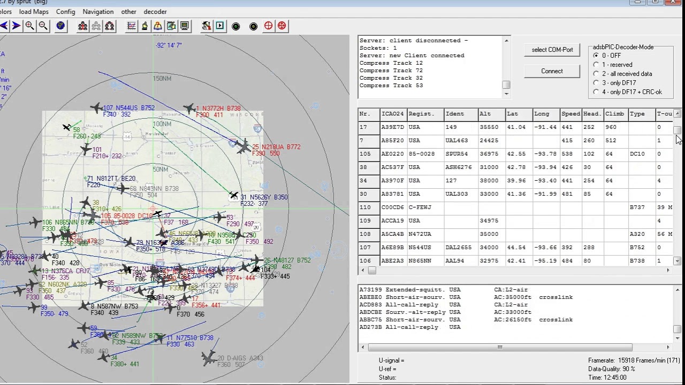Open the Config menu
This screenshot has height=385, width=685.
tap(66, 12)
